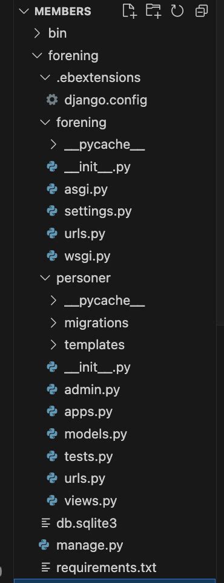The width and height of the screenshot is (224, 583).
Task: Open settings.py file
Action: pyautogui.click(x=98, y=211)
